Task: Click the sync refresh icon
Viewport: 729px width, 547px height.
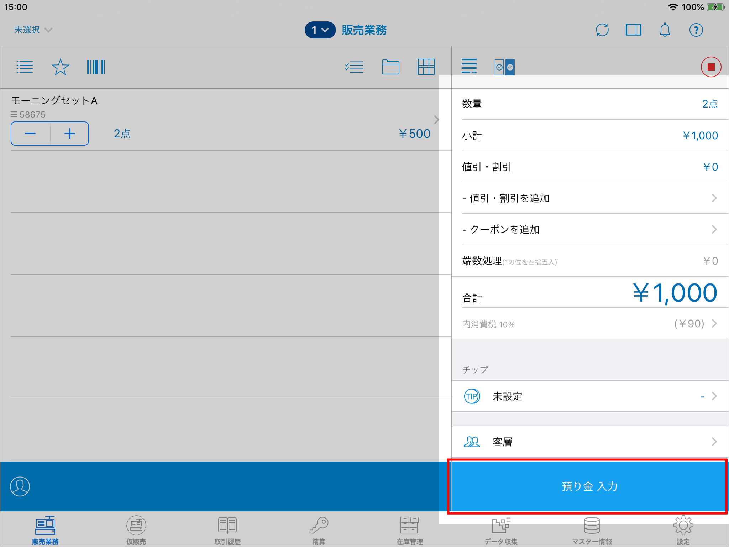Action: tap(602, 30)
